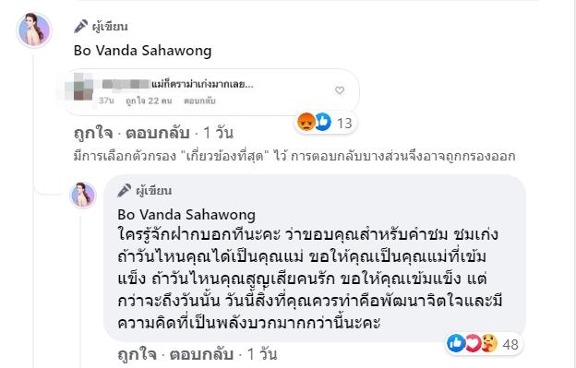Click the top commenter profile avatar
This screenshot has width=576, height=368.
coord(34,30)
